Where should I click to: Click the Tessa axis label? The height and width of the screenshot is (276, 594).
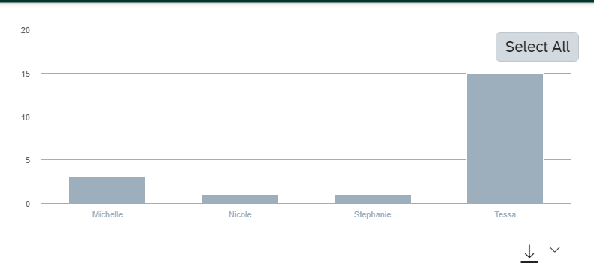point(505,214)
